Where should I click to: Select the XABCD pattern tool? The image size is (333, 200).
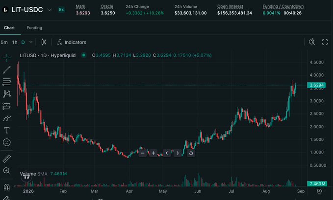[7, 94]
